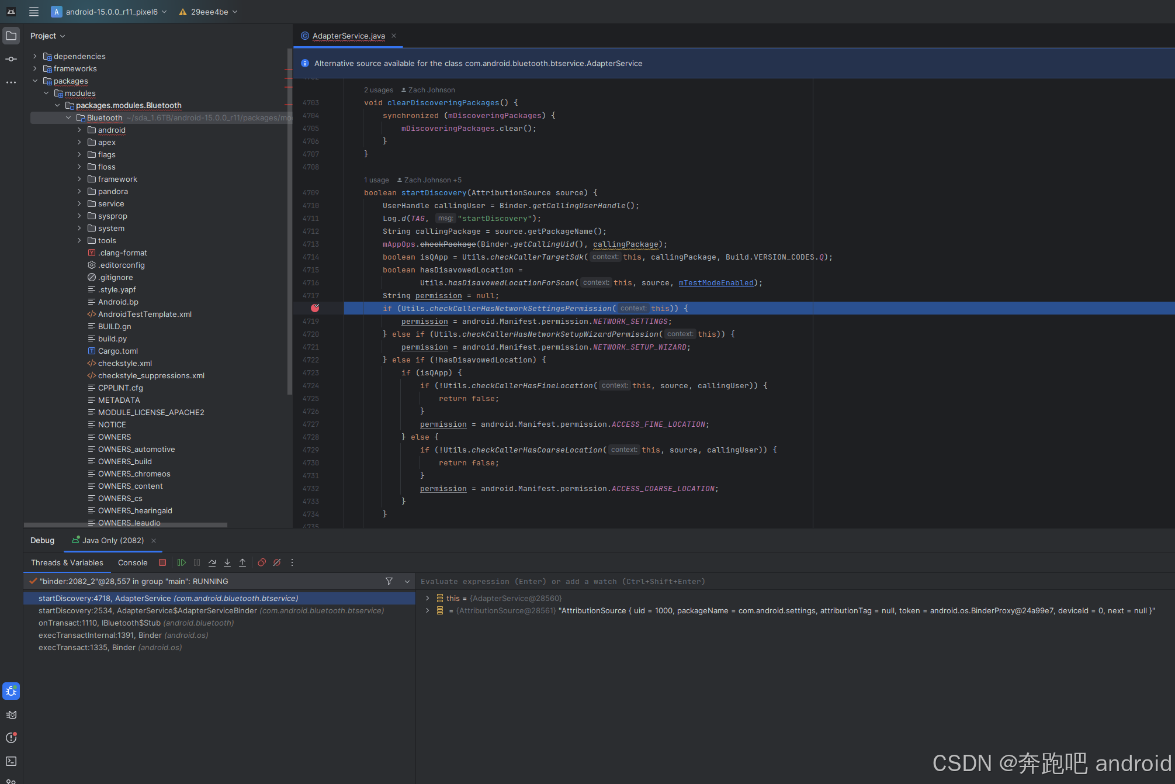This screenshot has height=784, width=1175.
Task: Stop the debug session
Action: click(x=162, y=562)
